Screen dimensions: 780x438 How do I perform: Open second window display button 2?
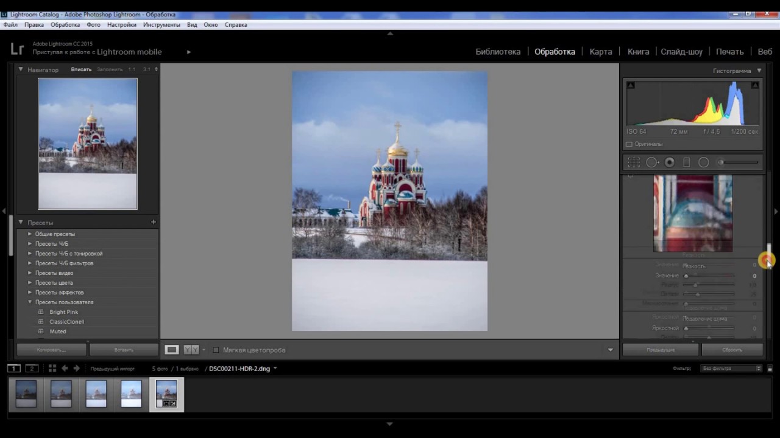tap(32, 368)
